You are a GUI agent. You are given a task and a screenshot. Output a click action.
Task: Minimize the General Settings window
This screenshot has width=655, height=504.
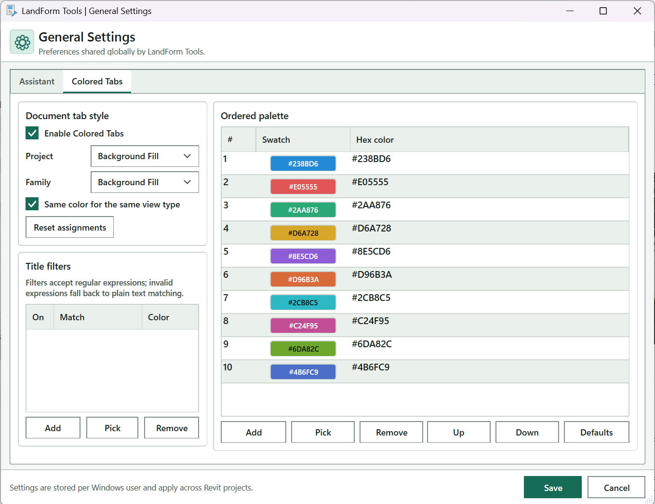coord(570,11)
